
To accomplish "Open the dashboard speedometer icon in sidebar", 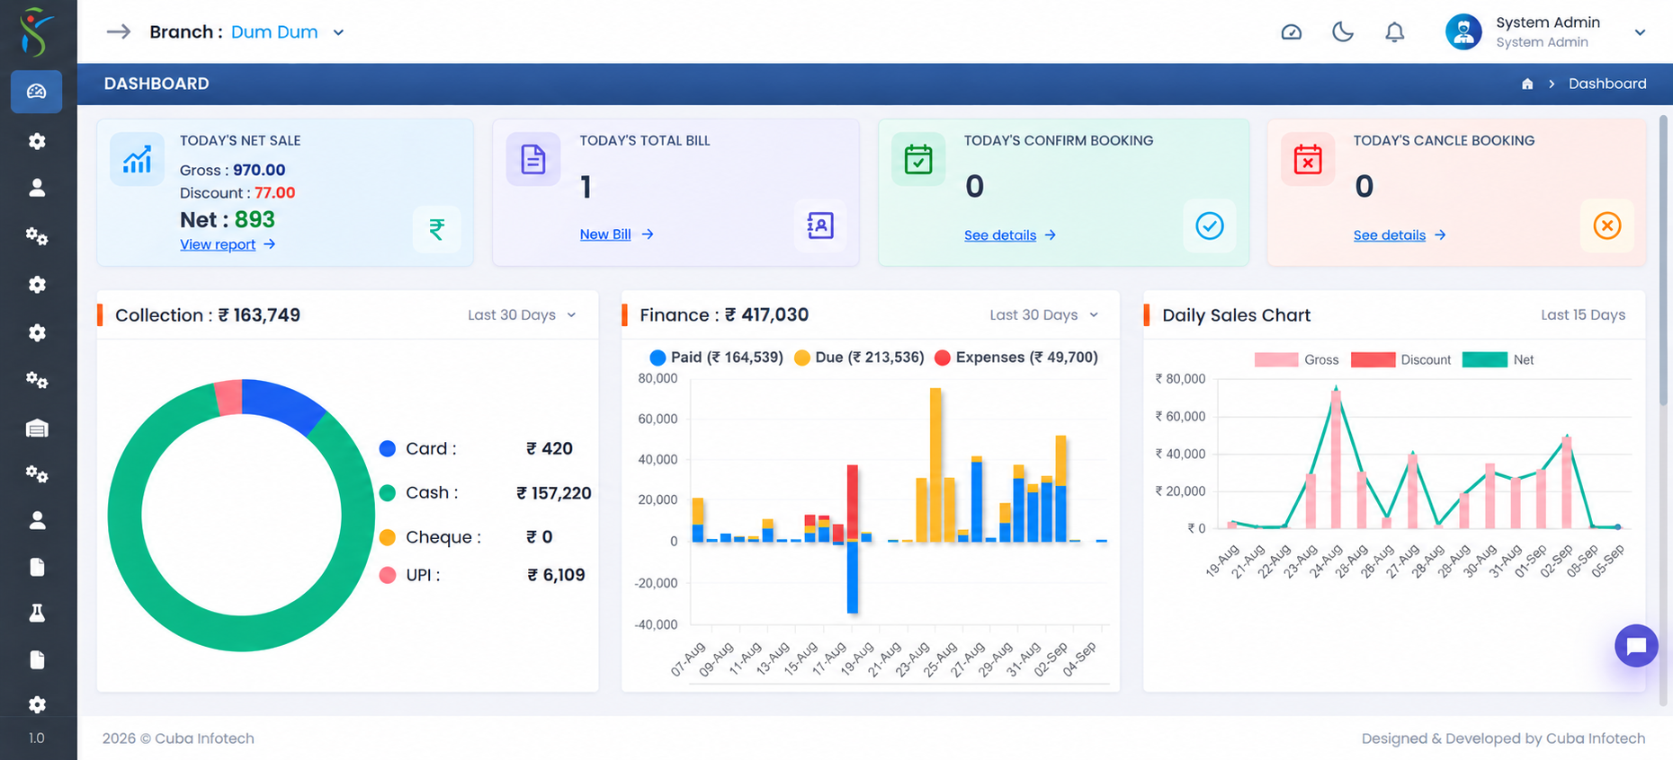I will point(37,92).
